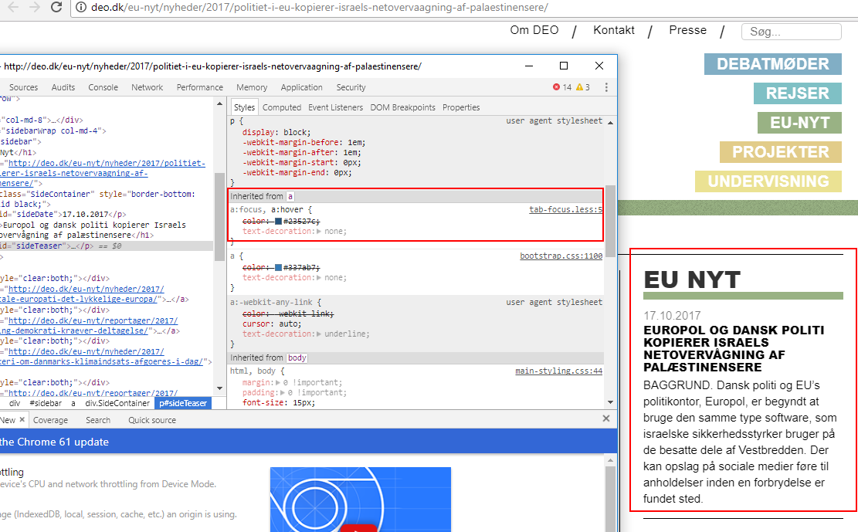Expand text-decoration none under bootstrap a rule
Viewport: 858px width, 532px height.
[319, 277]
